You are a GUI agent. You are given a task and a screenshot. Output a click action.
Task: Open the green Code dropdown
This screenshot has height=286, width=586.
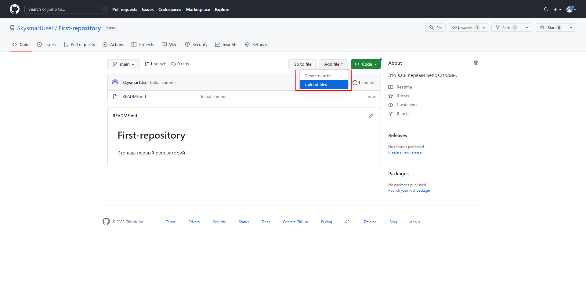366,64
